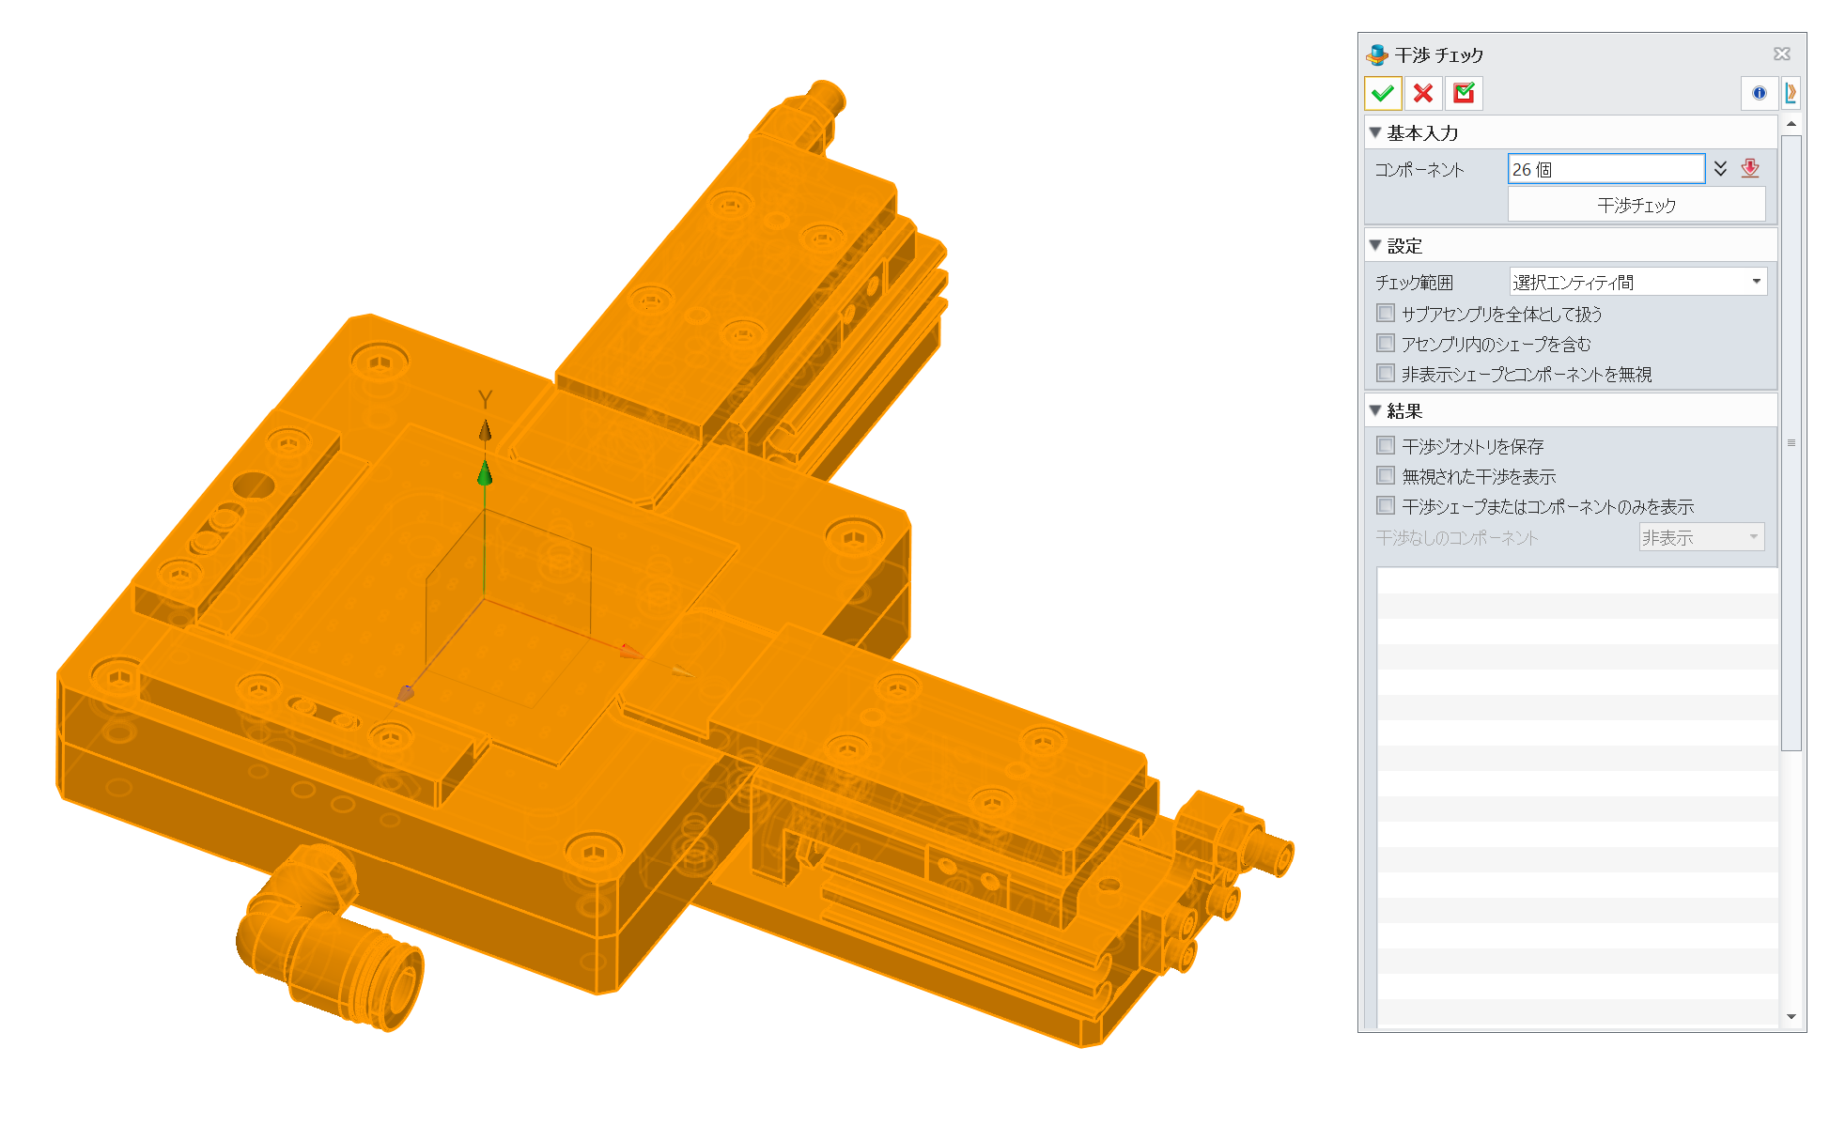Click the 干渉チェック title icon
Image resolution: width=1830 pixels, height=1125 pixels.
tap(1377, 54)
